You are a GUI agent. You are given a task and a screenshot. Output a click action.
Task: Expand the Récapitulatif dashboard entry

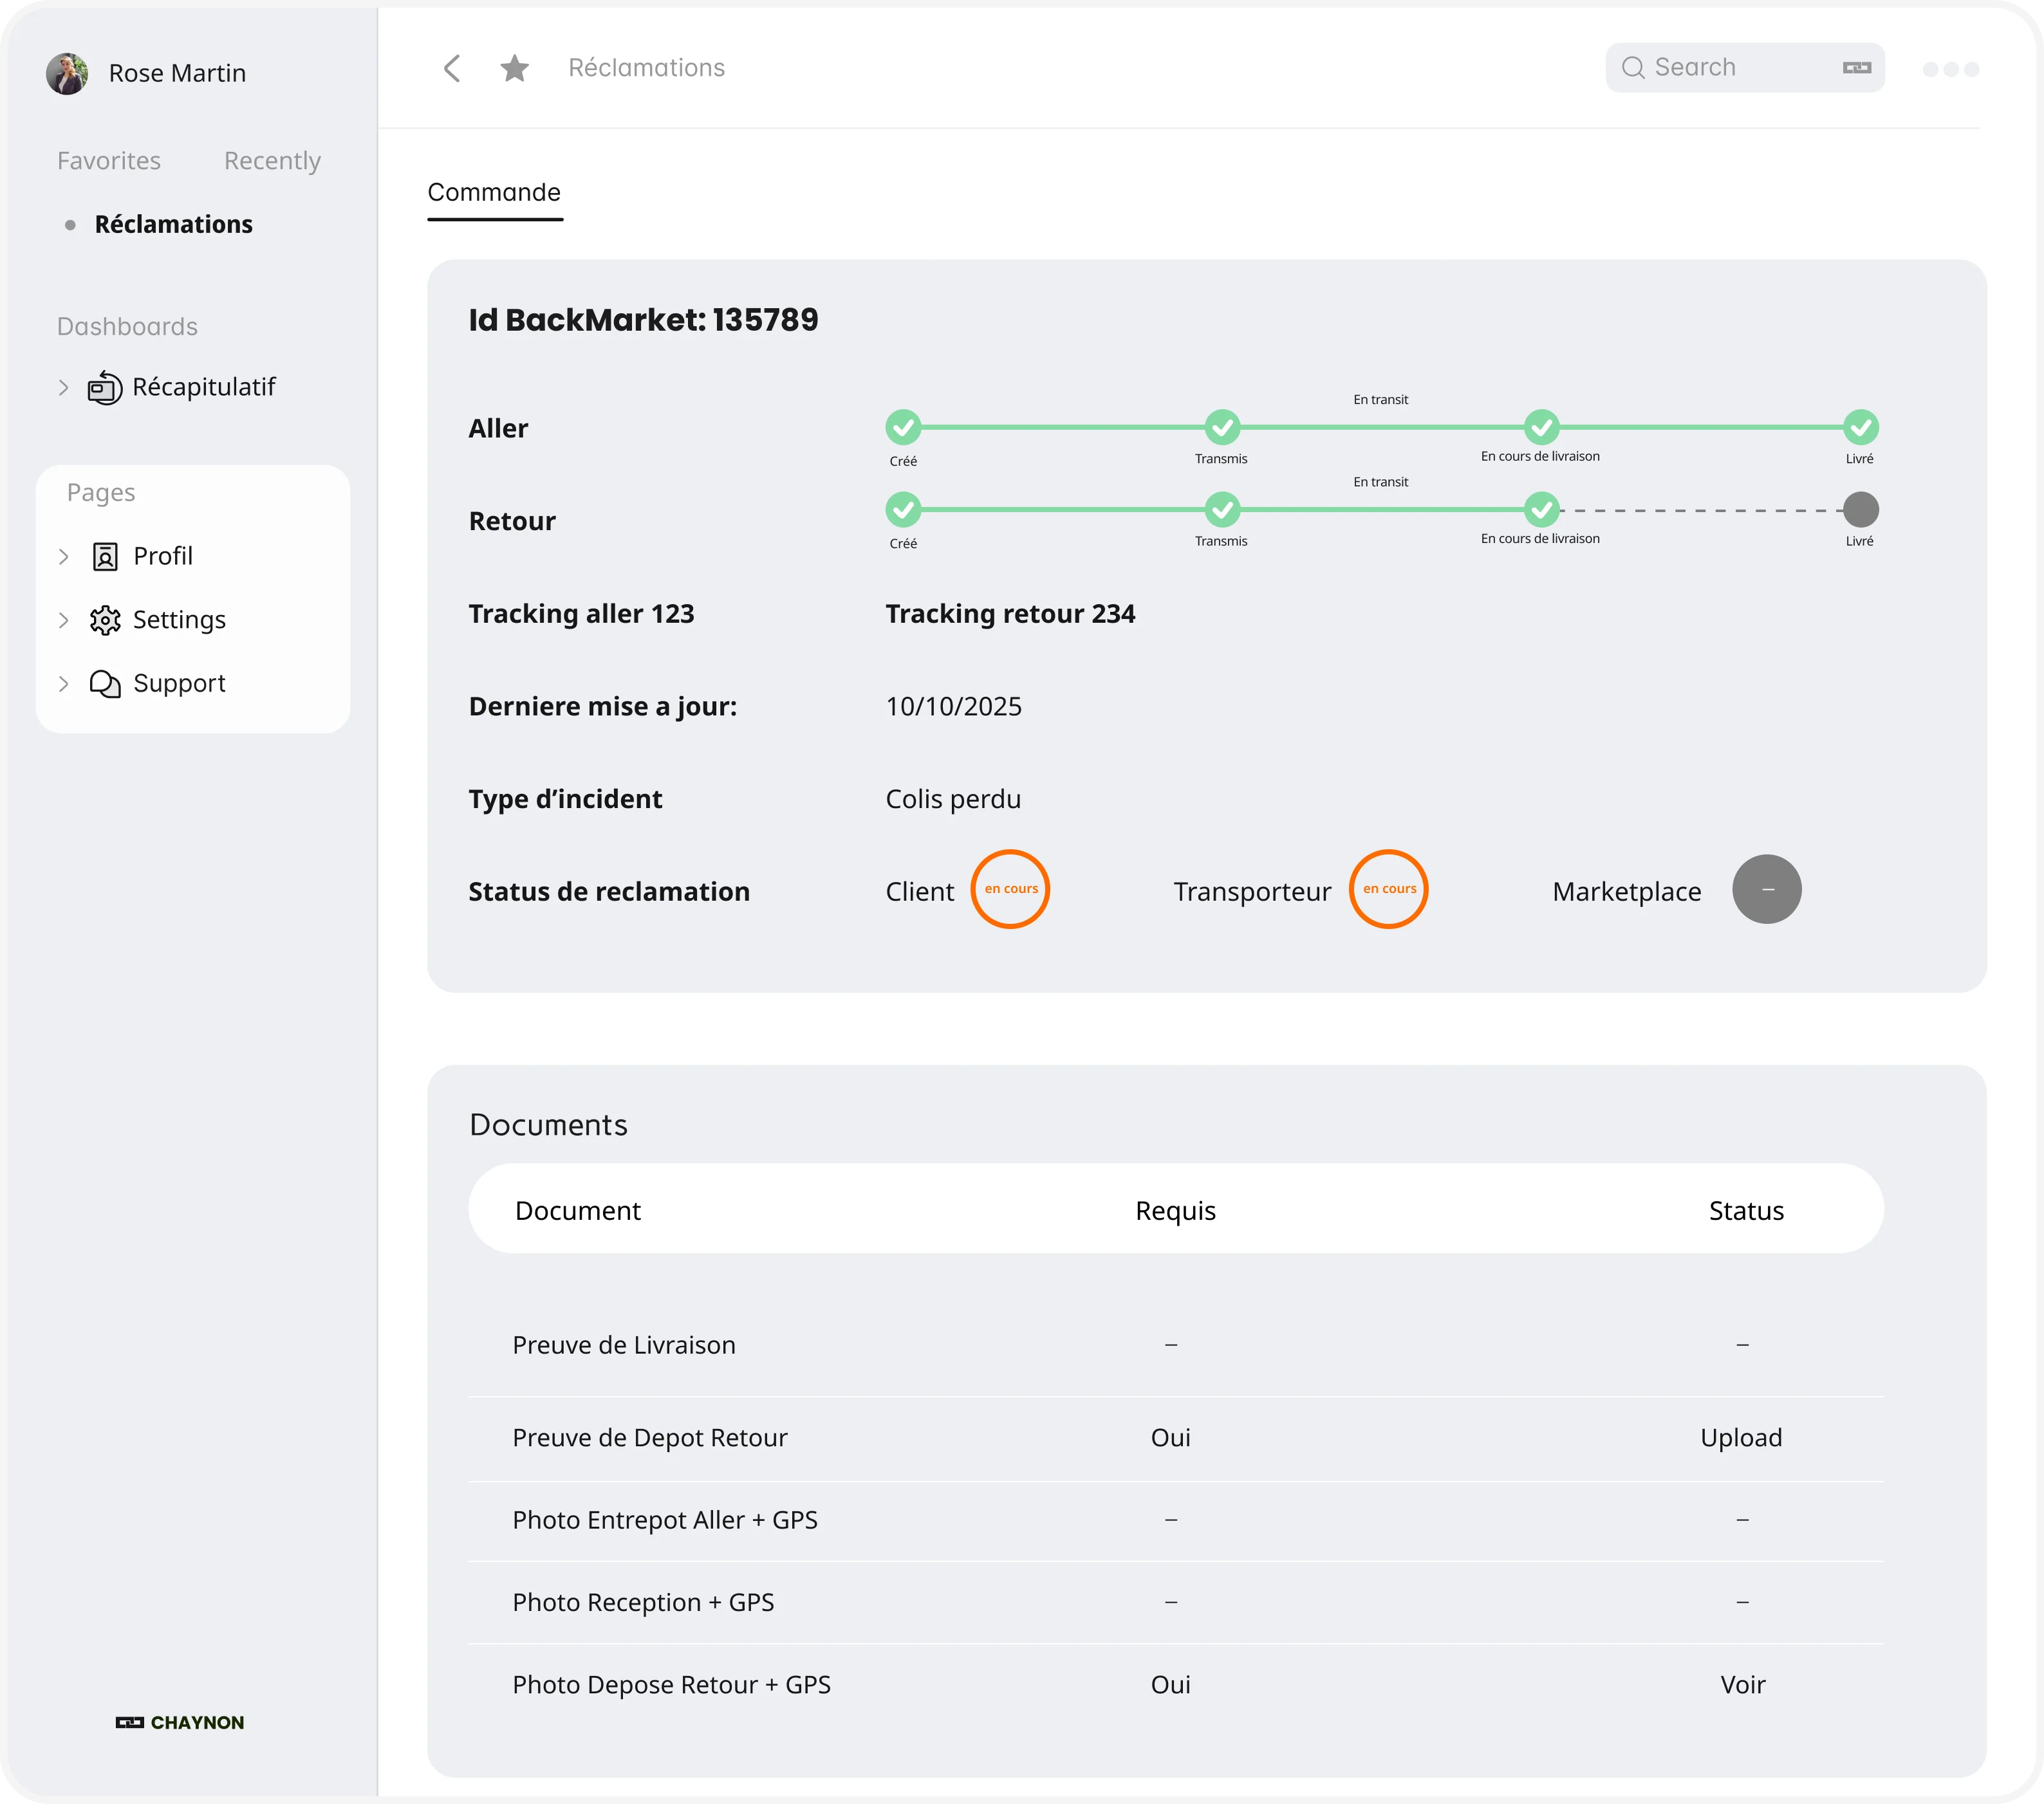point(64,388)
